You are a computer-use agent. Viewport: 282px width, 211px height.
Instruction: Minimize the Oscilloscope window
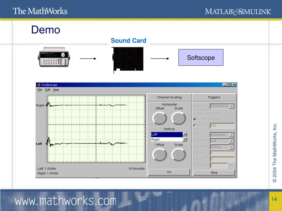coord(224,85)
